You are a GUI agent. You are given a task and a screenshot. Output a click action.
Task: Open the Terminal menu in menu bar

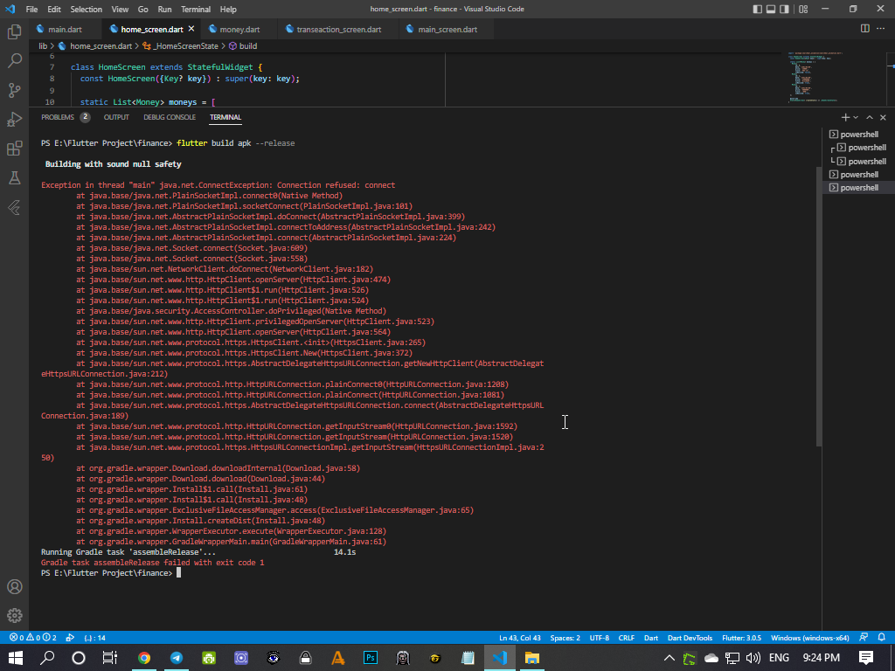(x=196, y=9)
